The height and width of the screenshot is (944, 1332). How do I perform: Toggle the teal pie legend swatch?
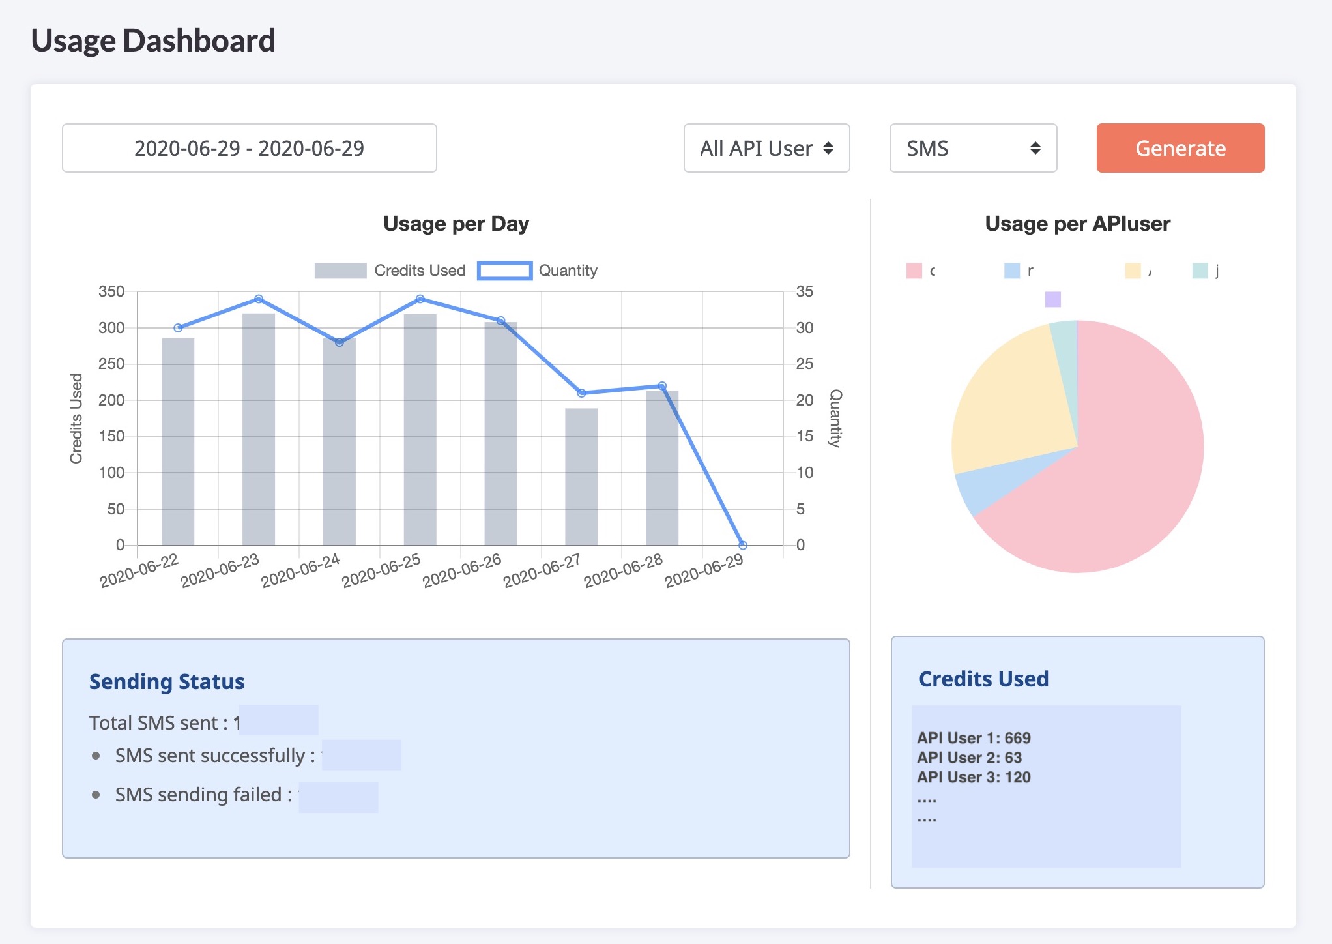1200,271
